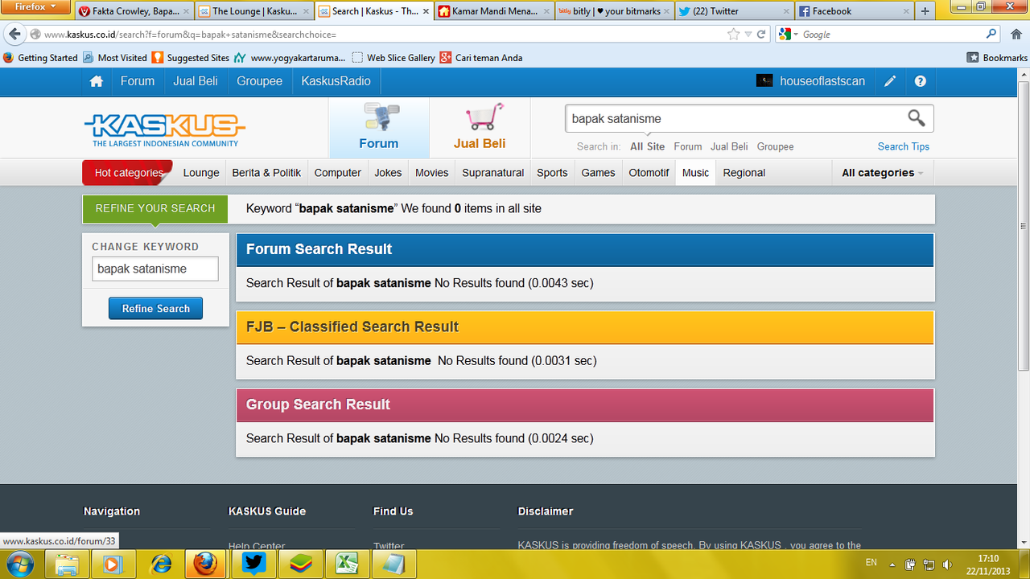Expand the All categories dropdown
The image size is (1030, 579).
click(x=883, y=172)
